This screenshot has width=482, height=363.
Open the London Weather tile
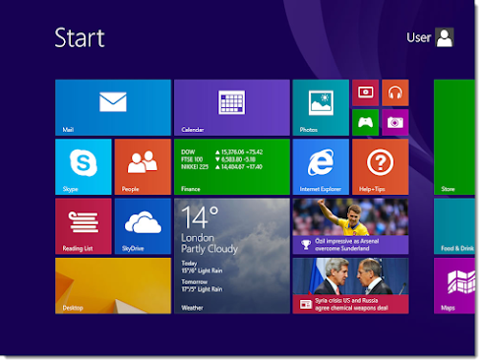click(232, 256)
